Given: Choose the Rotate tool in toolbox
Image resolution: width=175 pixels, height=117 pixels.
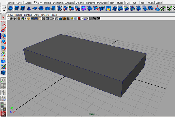Looking at the screenshot, I should tap(3, 42).
